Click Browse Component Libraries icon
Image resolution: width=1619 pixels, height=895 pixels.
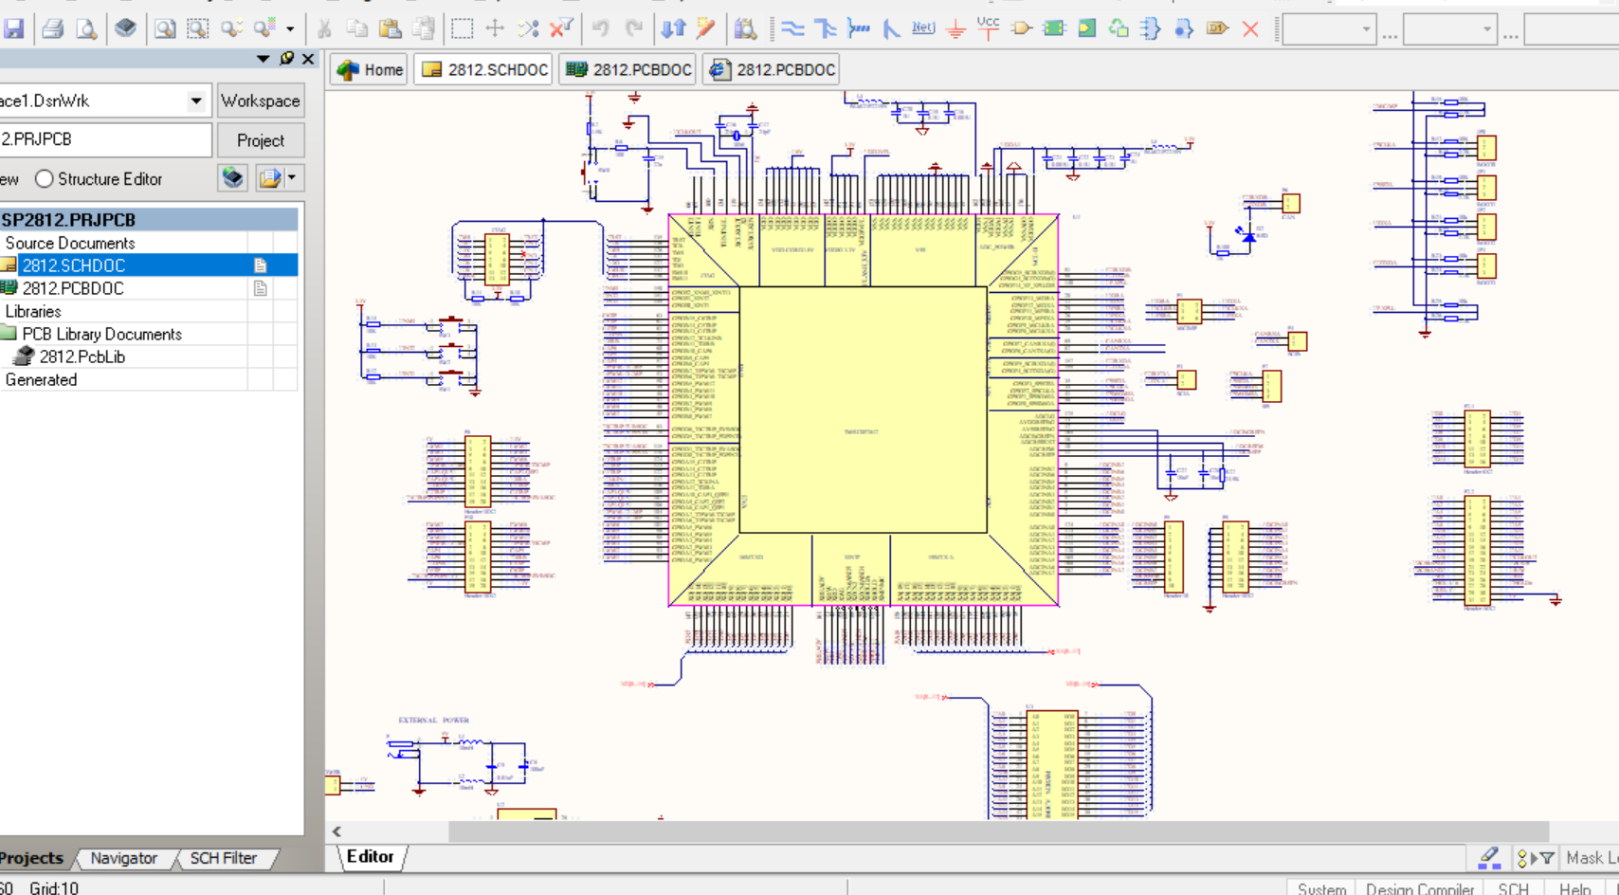tap(746, 28)
